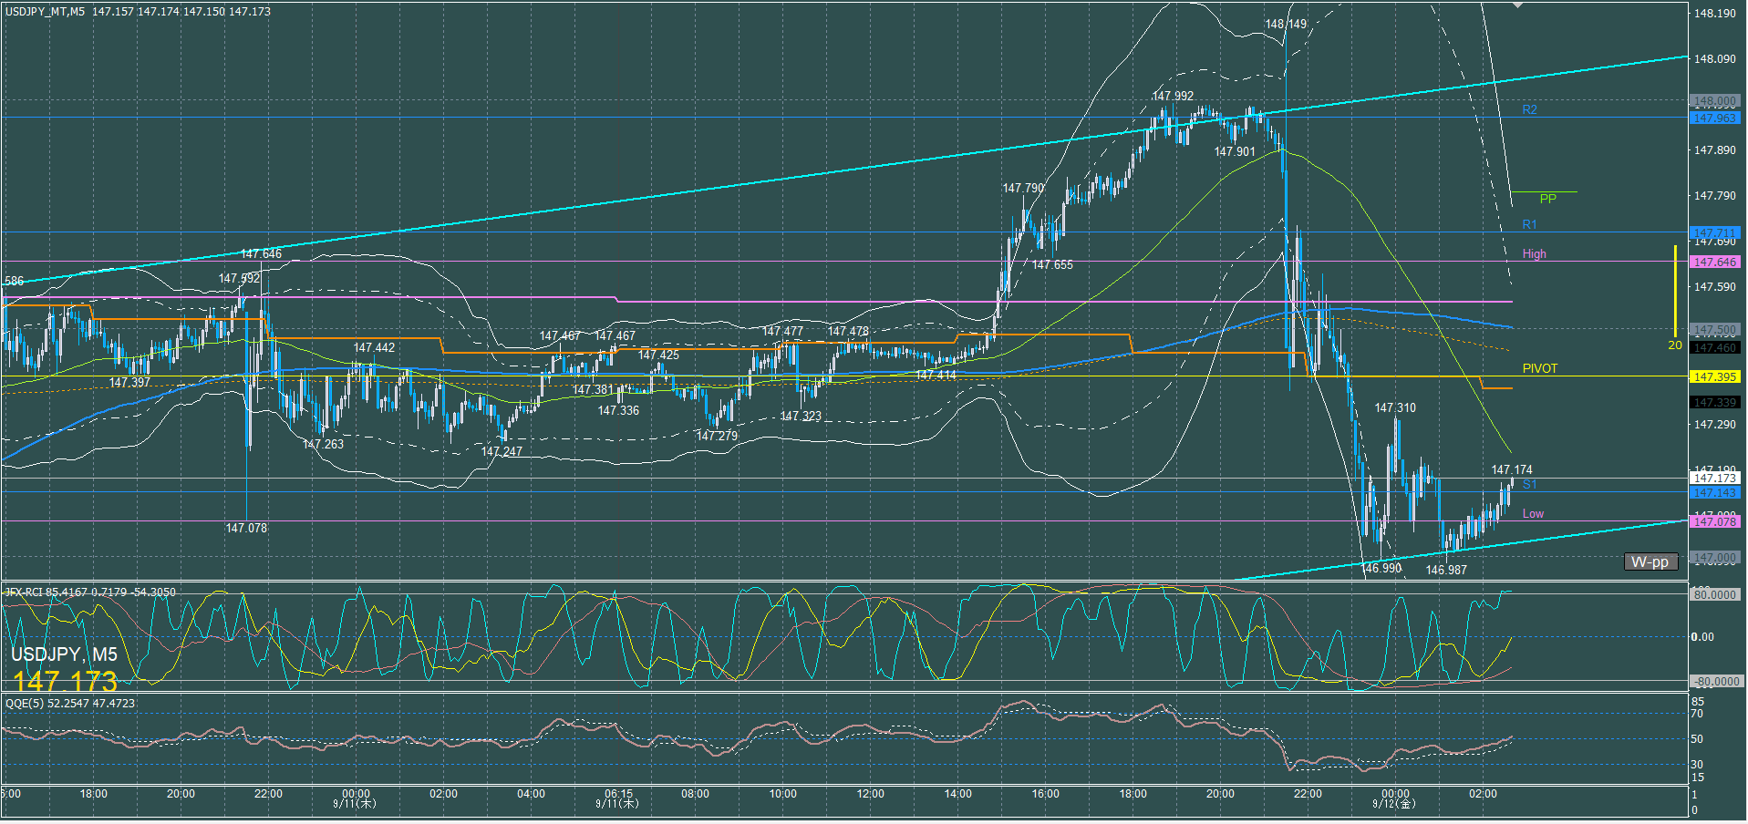Click the yellow 147.395 pivot price tag
Screen dimensions: 1748x824
1714,377
